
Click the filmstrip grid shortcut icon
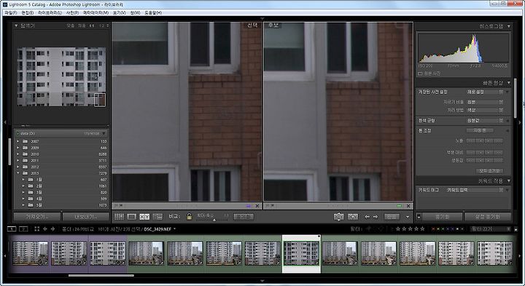37,229
